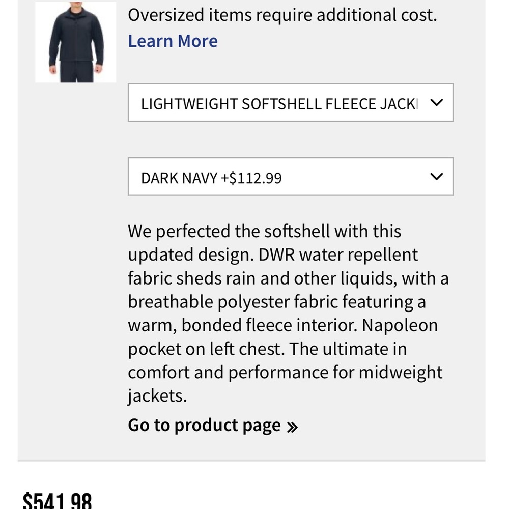
Task: Open the jacket style dropdown
Action: [x=290, y=103]
